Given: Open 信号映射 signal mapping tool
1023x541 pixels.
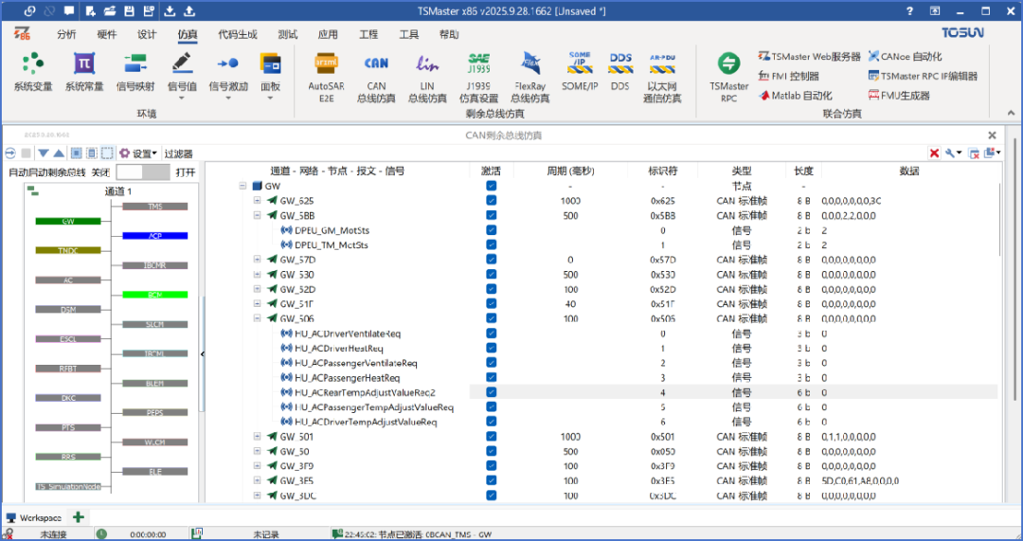Looking at the screenshot, I should [135, 73].
